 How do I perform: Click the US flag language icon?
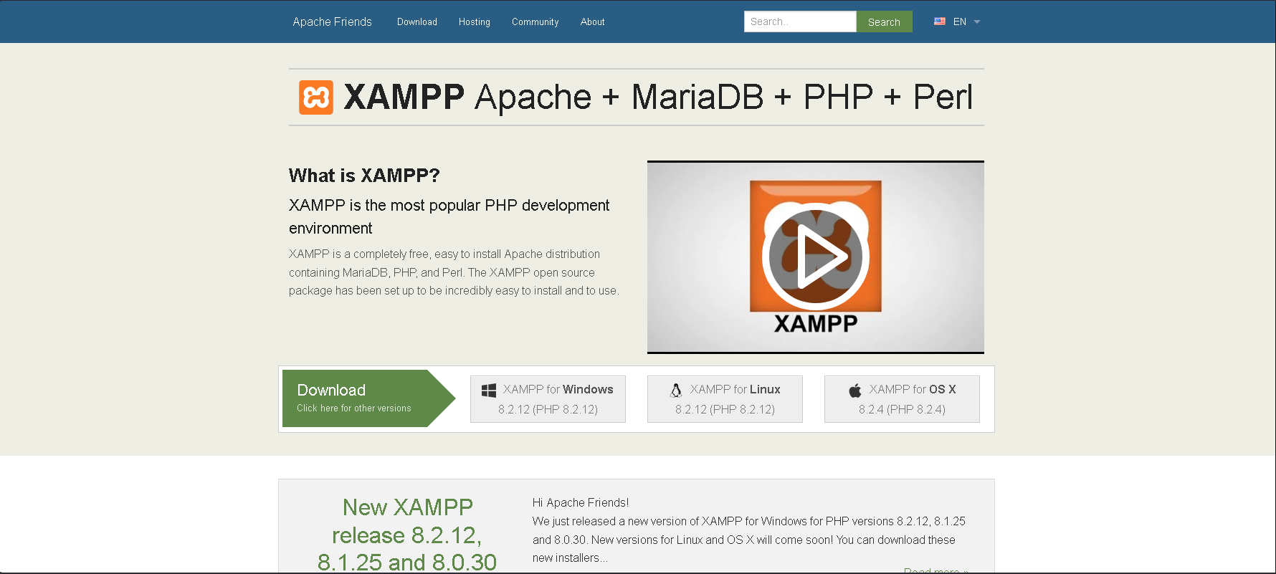click(x=939, y=21)
